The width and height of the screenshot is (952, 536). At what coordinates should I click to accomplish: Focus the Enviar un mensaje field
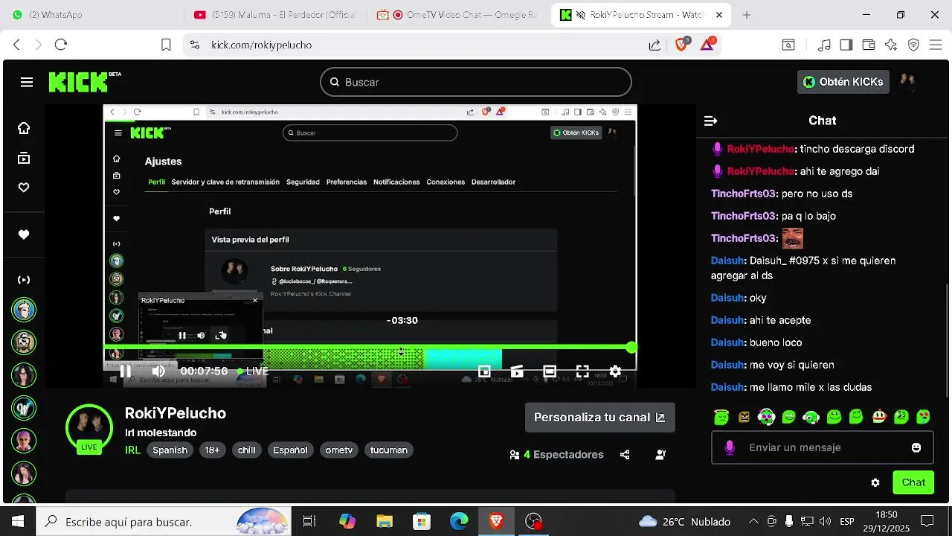click(822, 447)
